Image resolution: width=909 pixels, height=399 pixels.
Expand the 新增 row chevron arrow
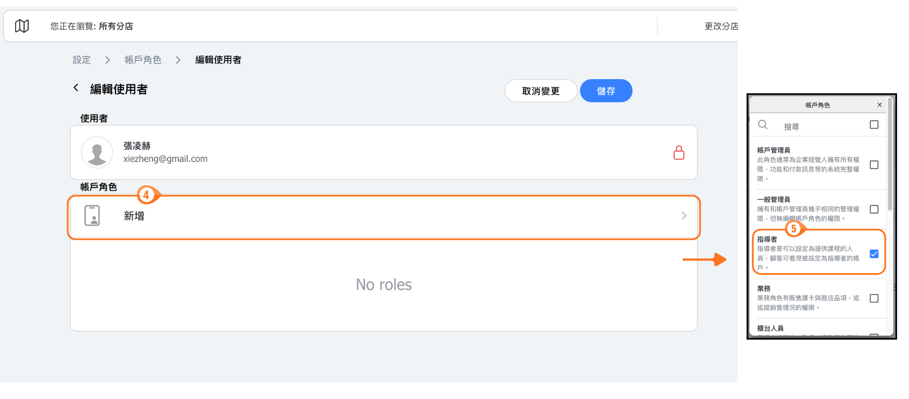point(684,215)
